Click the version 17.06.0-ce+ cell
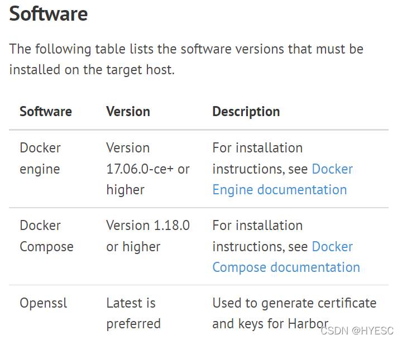Image resolution: width=402 pixels, height=340 pixels. 148,169
